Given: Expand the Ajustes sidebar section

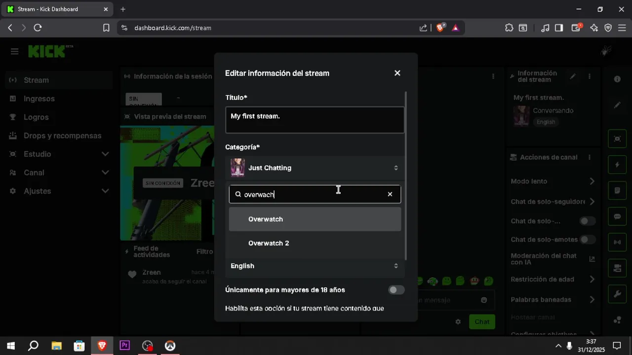Looking at the screenshot, I should coord(59,191).
